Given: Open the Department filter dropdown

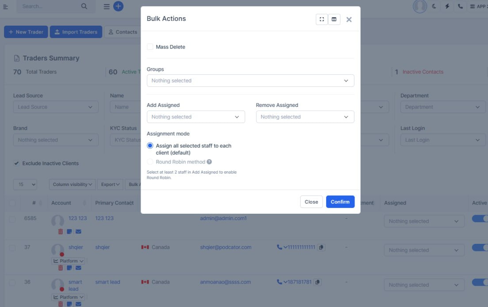Looking at the screenshot, I should pos(443,107).
